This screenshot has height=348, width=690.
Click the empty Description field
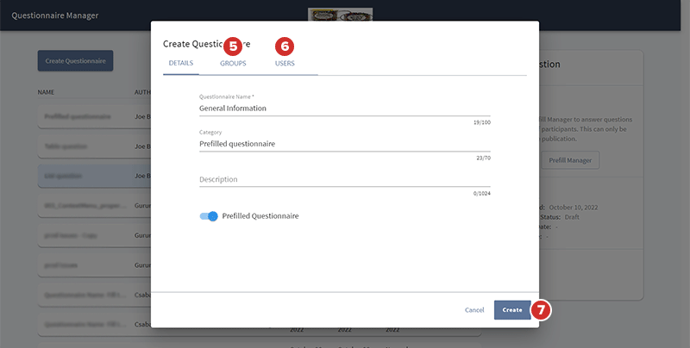coord(344,179)
